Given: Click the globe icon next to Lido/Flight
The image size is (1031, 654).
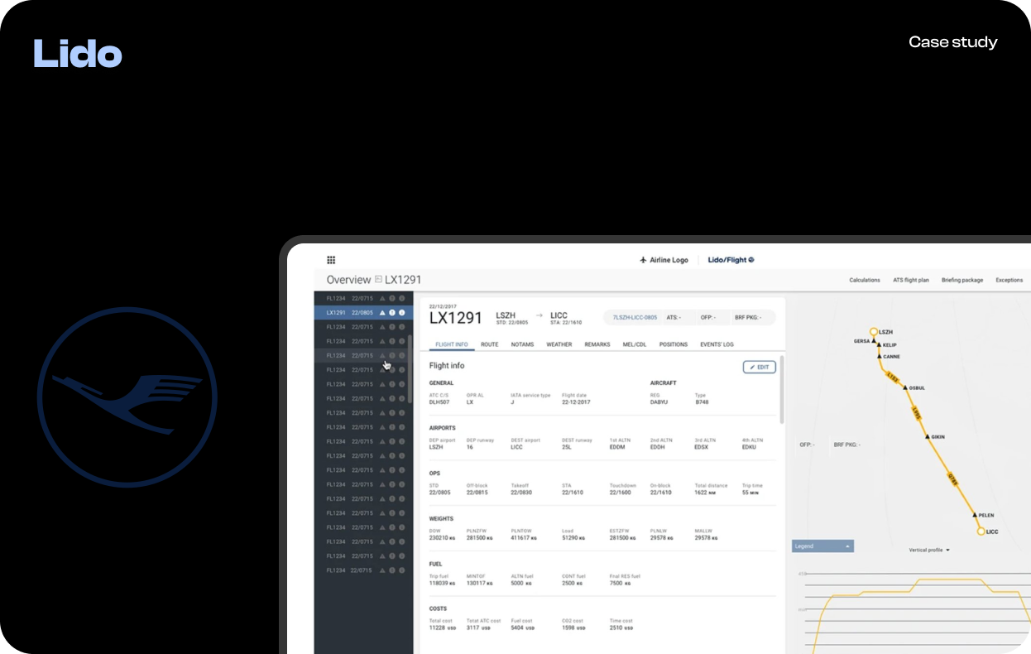Looking at the screenshot, I should 751,260.
